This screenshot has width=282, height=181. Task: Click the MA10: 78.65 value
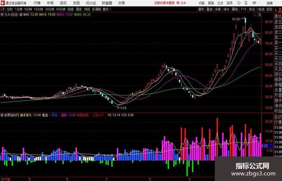(x=47, y=15)
